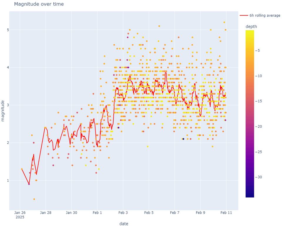The height and width of the screenshot is (226, 282).
Task: Toggle the 6h rolling average legend entry
Action: [x=260, y=16]
